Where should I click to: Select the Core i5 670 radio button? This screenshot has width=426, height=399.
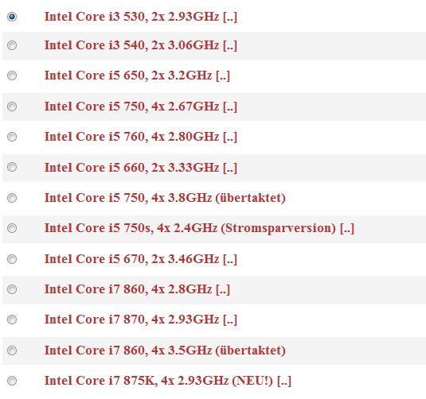[x=12, y=259]
